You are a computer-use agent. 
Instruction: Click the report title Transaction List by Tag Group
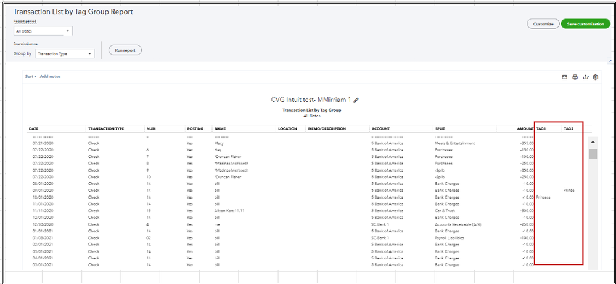click(311, 111)
